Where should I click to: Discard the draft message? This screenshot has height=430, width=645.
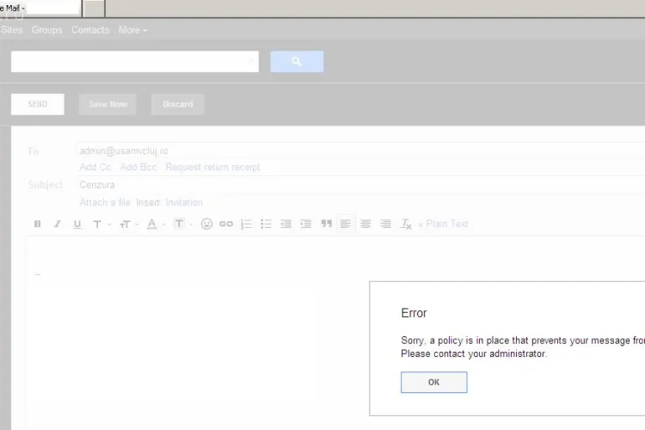[178, 104]
